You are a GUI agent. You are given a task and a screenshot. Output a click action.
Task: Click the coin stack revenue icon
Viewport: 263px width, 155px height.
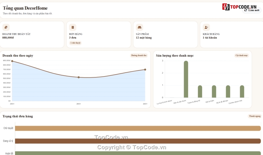6,27
